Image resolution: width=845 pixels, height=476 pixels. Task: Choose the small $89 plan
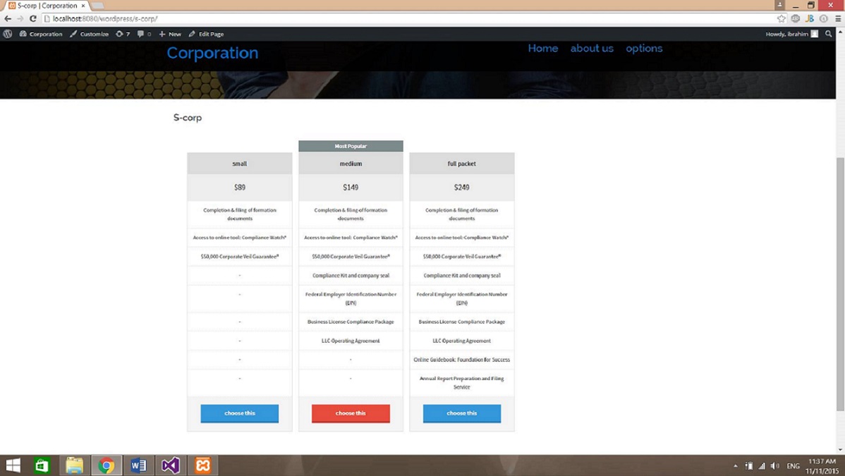[240, 413]
